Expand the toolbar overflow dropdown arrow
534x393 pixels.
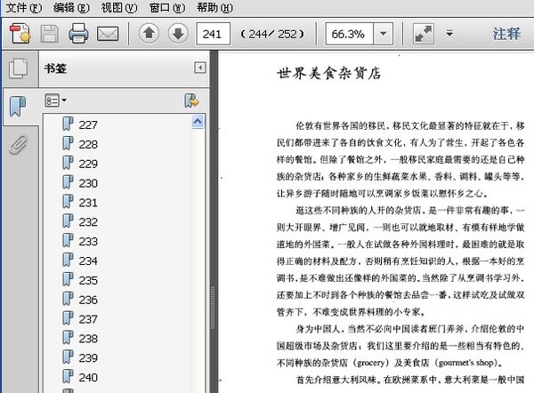click(x=450, y=34)
